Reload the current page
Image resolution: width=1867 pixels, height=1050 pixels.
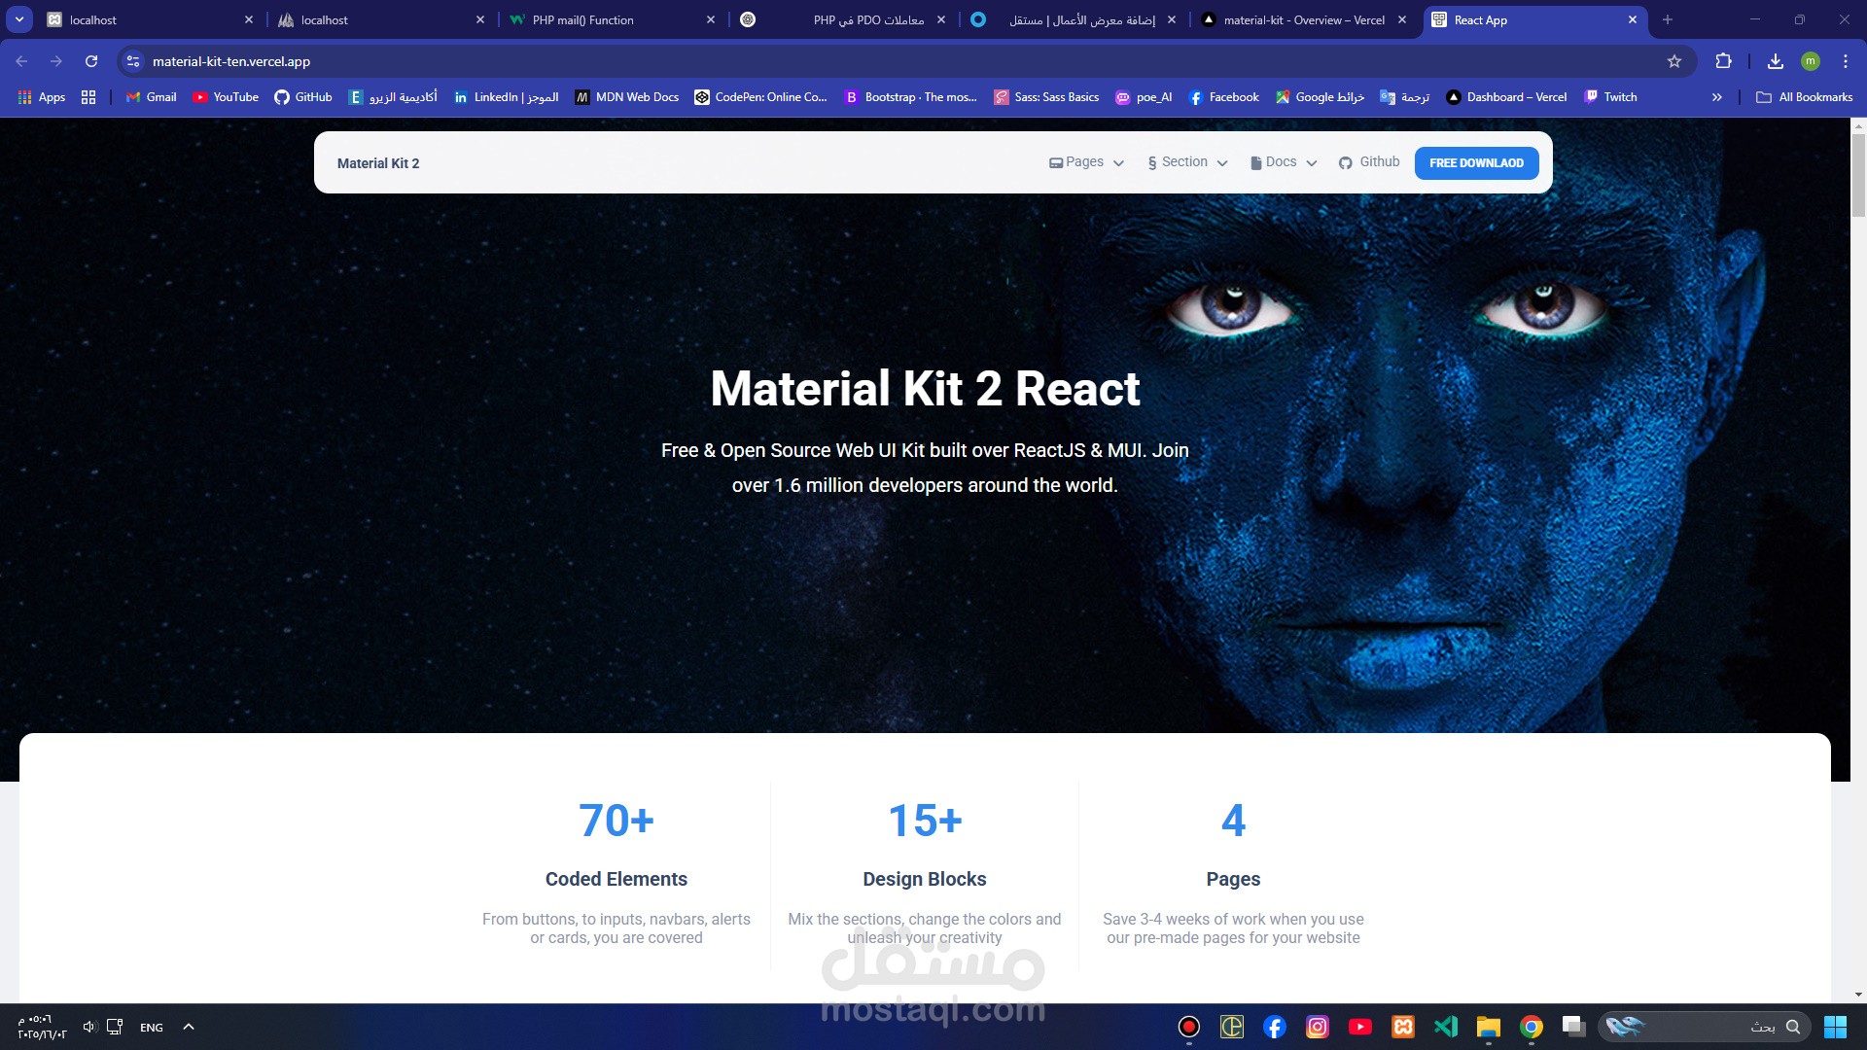pyautogui.click(x=91, y=61)
